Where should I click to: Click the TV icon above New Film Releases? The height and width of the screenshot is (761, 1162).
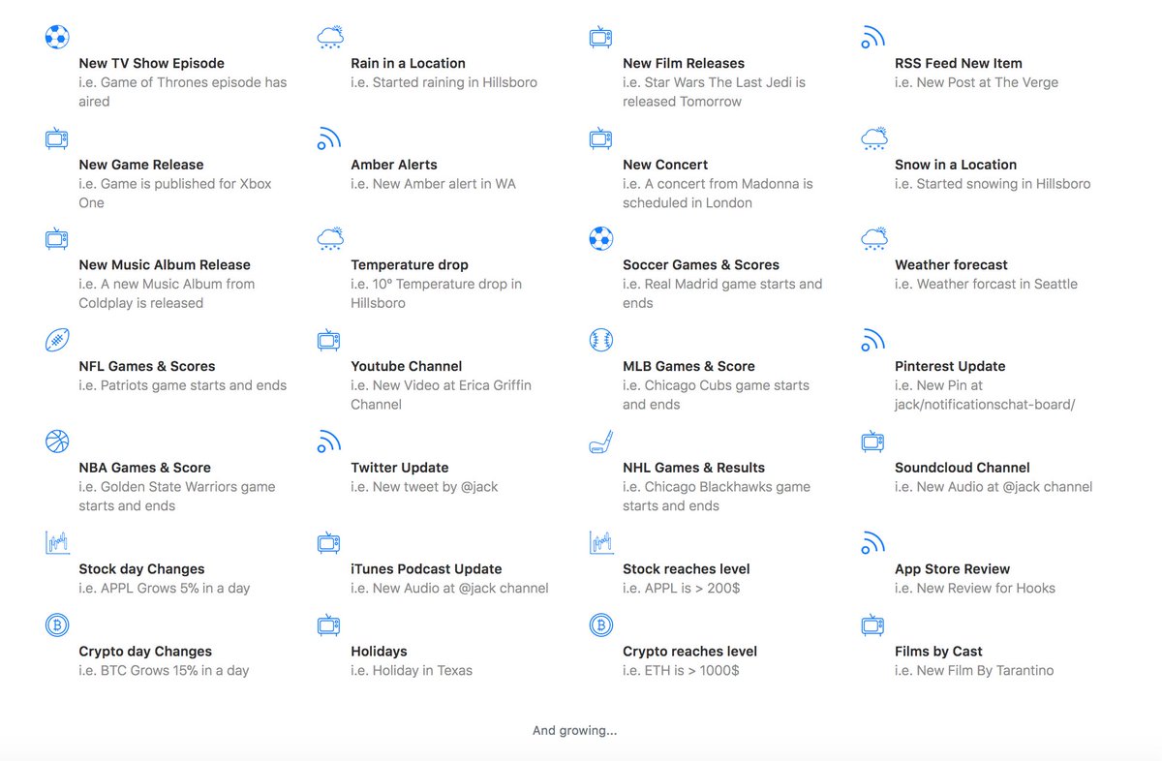click(x=600, y=37)
